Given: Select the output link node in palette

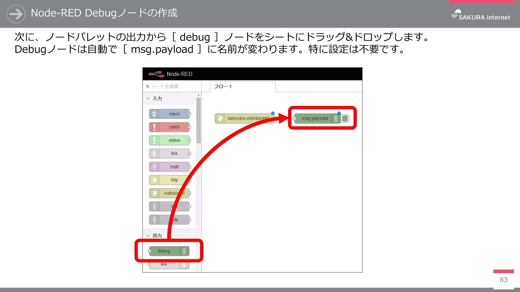Looking at the screenshot, I should (x=169, y=265).
